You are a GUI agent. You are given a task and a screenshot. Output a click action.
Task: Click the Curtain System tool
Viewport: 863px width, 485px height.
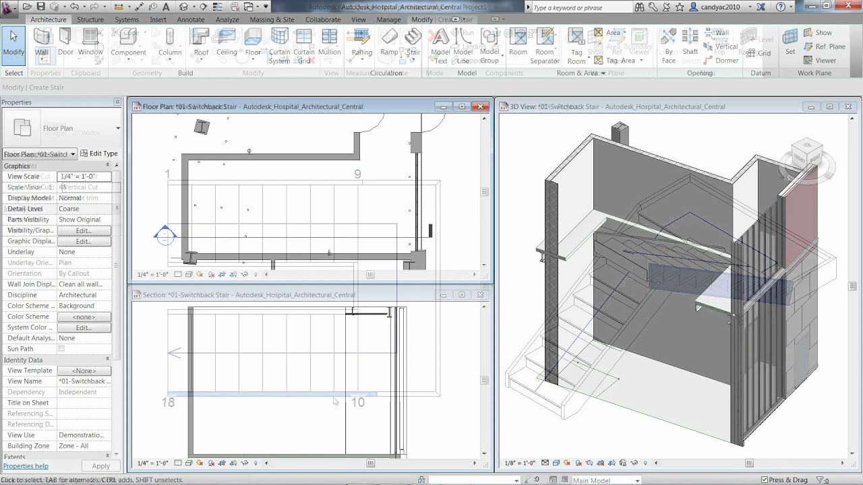coord(279,46)
